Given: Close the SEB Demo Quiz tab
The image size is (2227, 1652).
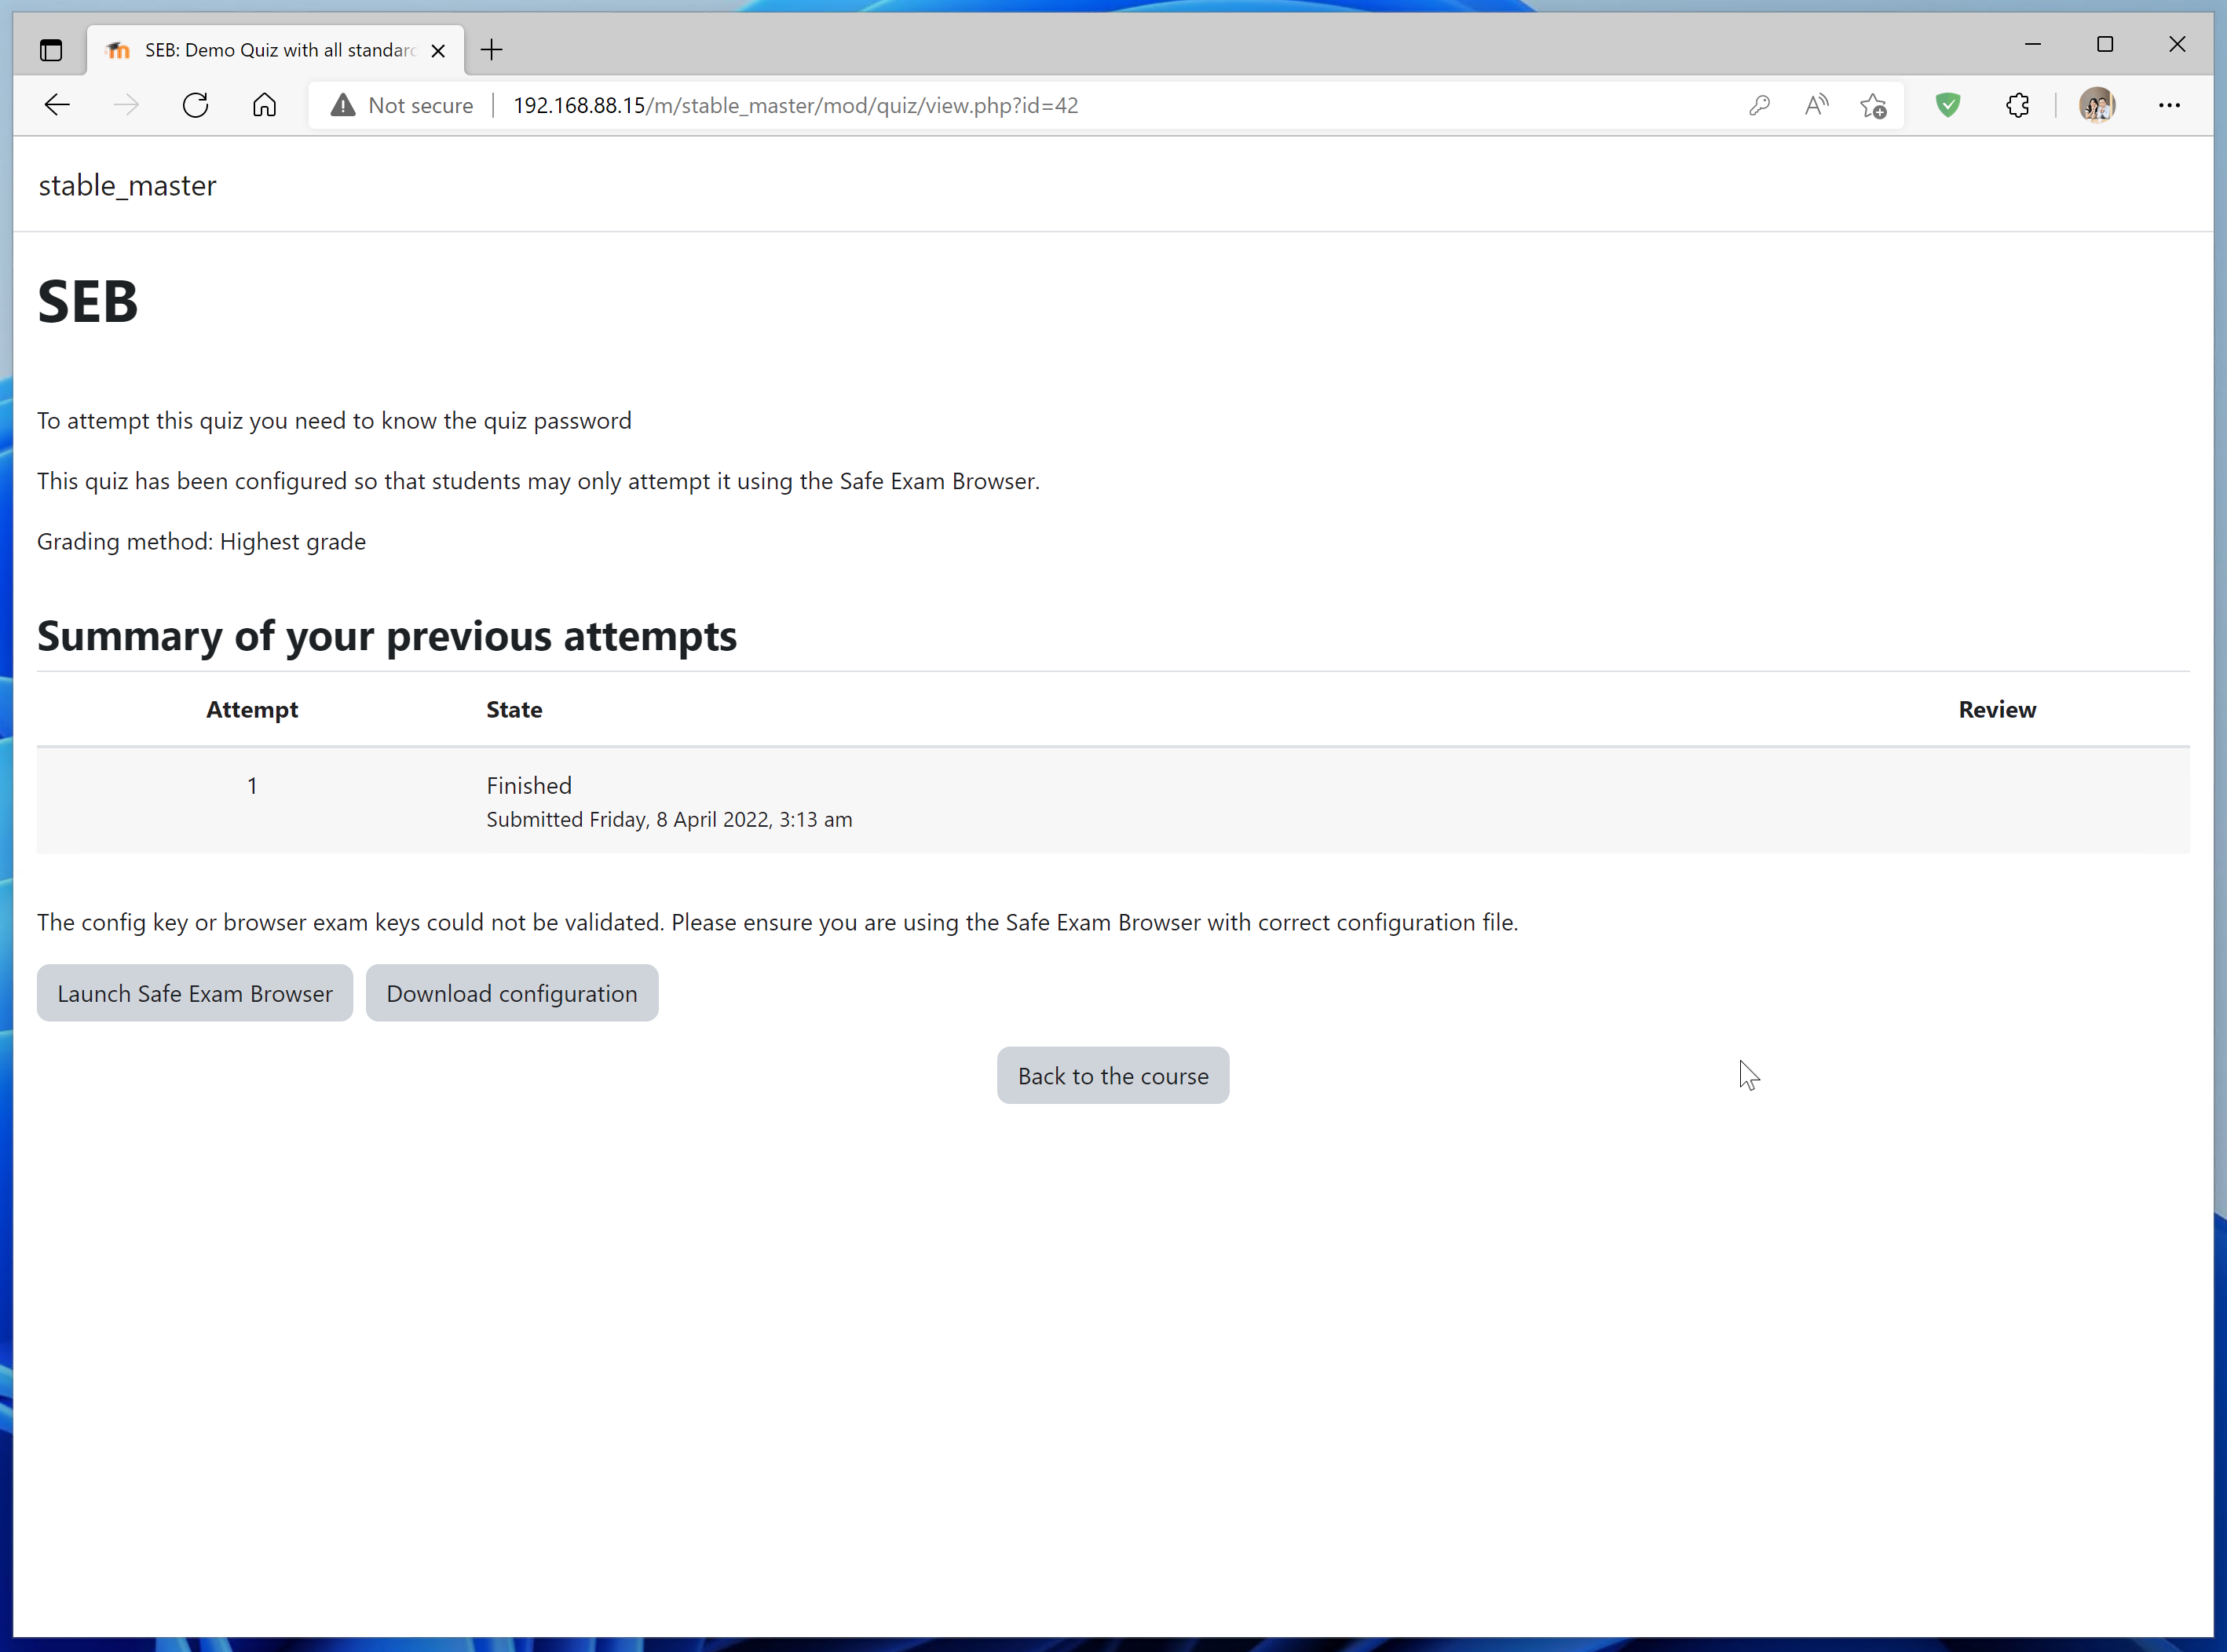Looking at the screenshot, I should tap(438, 51).
